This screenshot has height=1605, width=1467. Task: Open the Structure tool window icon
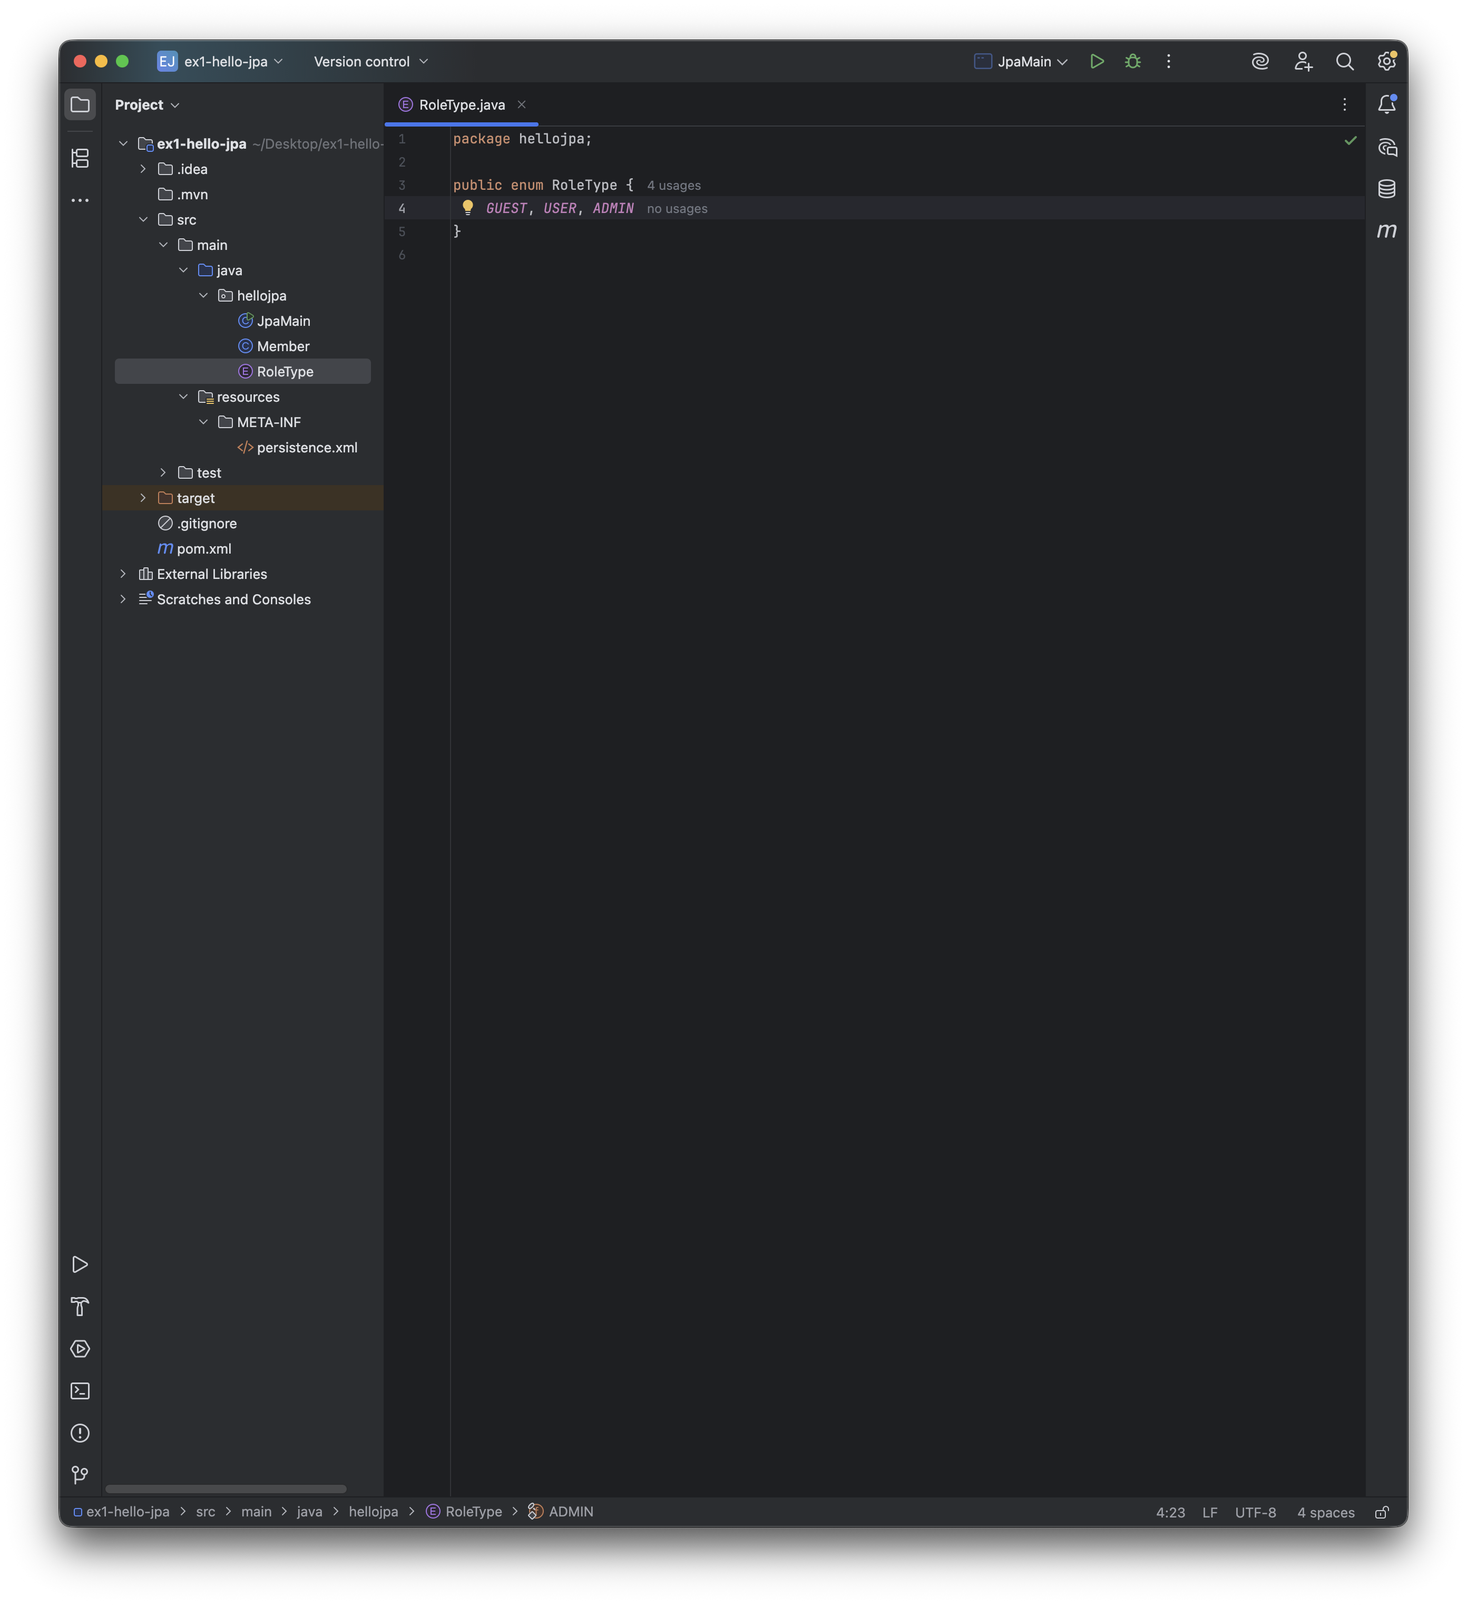click(x=80, y=158)
